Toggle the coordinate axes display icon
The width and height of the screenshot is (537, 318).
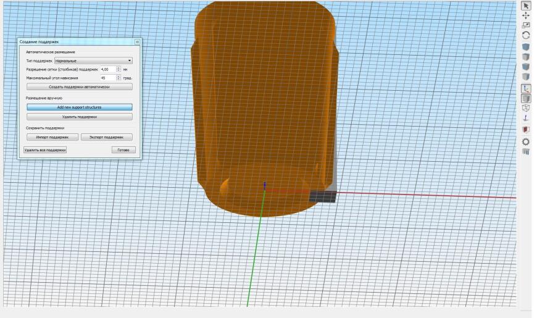(526, 88)
